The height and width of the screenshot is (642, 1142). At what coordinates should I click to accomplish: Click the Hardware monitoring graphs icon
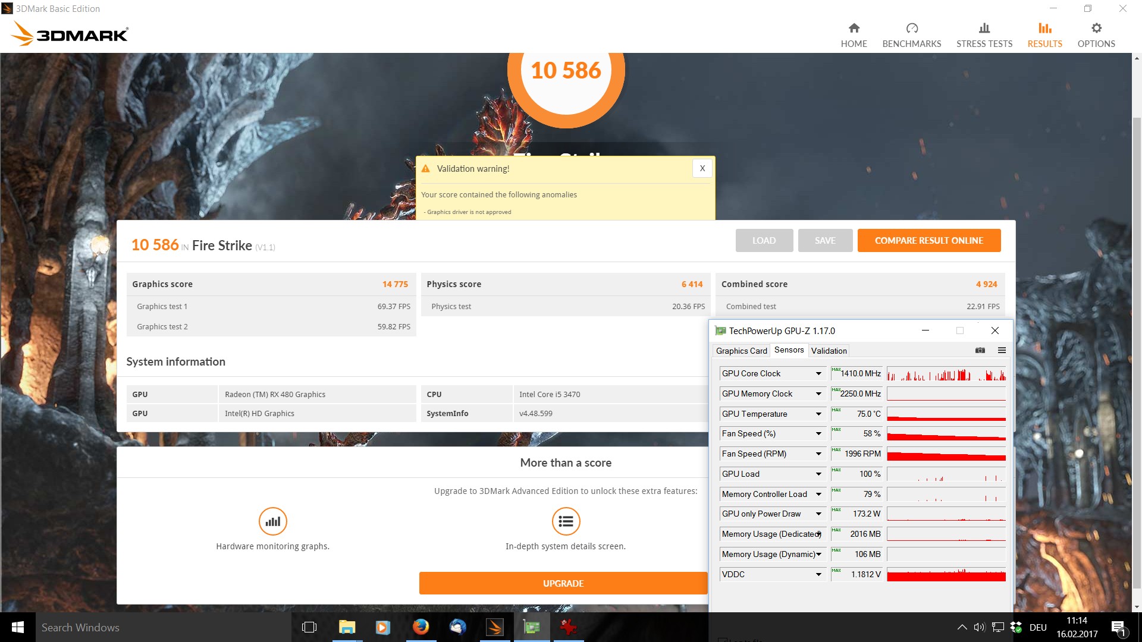272,521
